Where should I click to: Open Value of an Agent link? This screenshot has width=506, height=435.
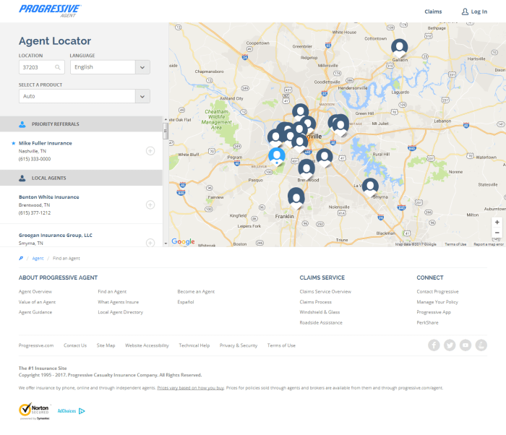click(x=37, y=302)
